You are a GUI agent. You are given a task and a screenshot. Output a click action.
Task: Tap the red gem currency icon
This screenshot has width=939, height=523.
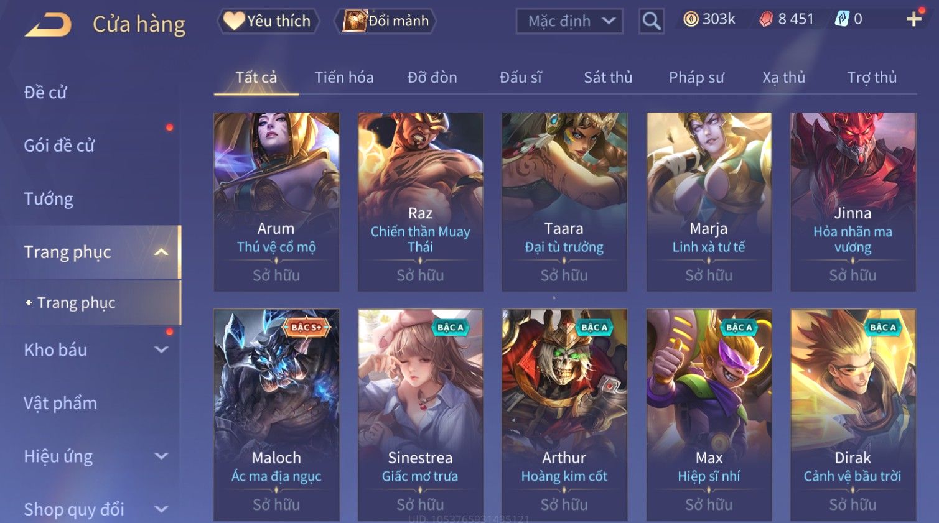pos(766,19)
